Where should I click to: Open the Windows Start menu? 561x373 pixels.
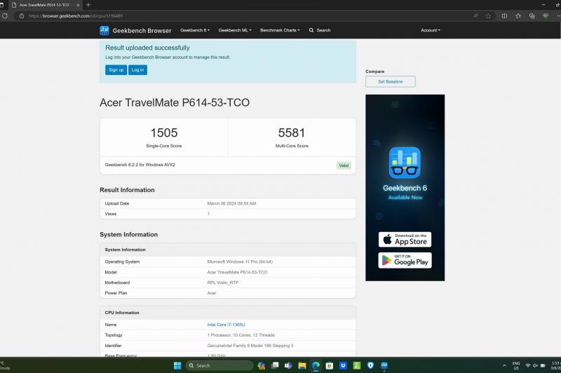tap(177, 365)
